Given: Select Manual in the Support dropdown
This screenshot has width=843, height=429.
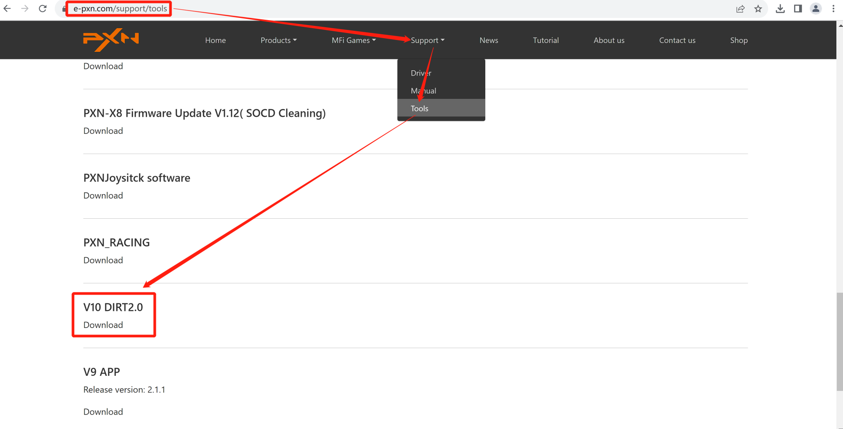Looking at the screenshot, I should click(441, 90).
